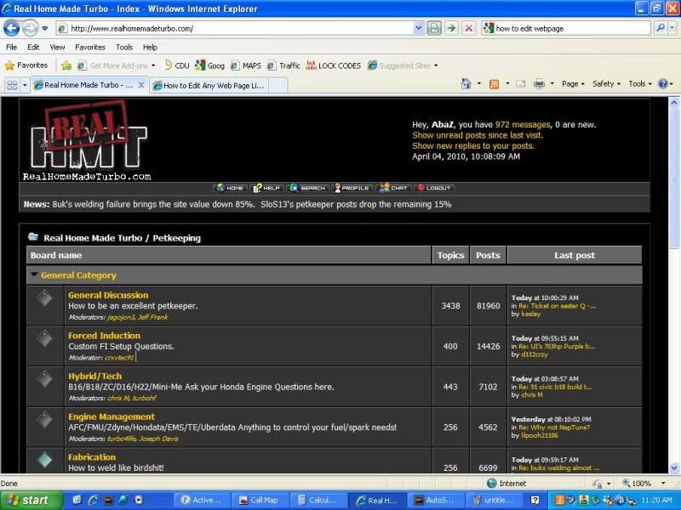This screenshot has width=681, height=510.
Task: Click the red Stop loading icon
Action: pyautogui.click(x=469, y=29)
